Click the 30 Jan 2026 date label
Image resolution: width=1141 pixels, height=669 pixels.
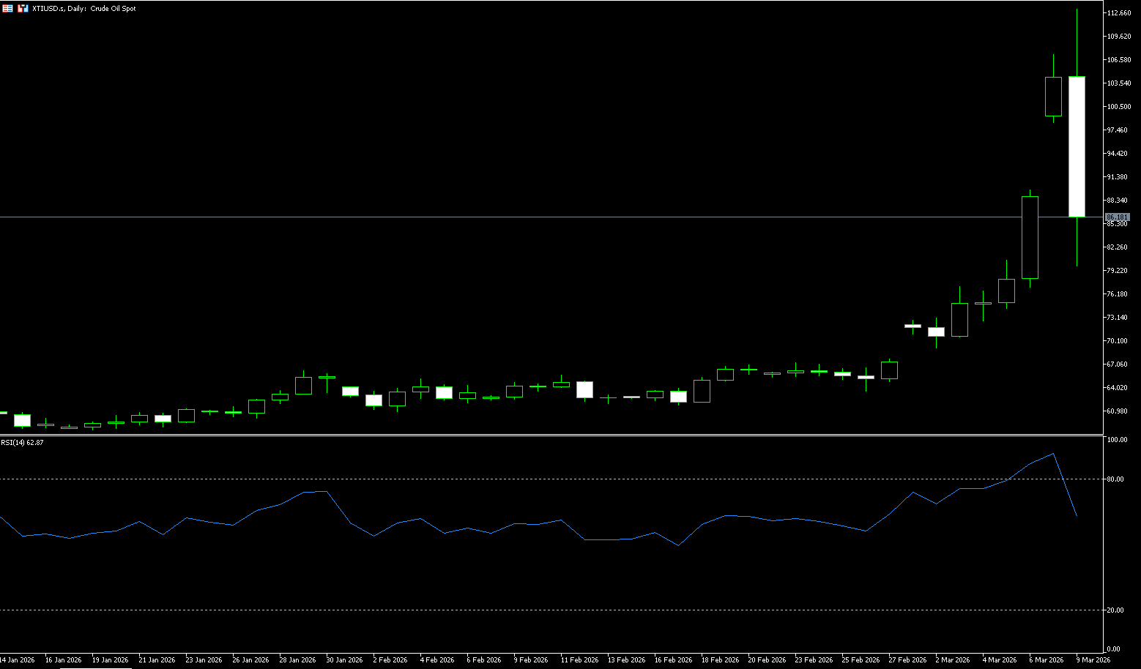click(x=344, y=660)
